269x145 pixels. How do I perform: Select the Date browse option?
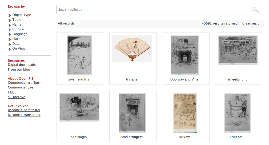pyautogui.click(x=16, y=44)
